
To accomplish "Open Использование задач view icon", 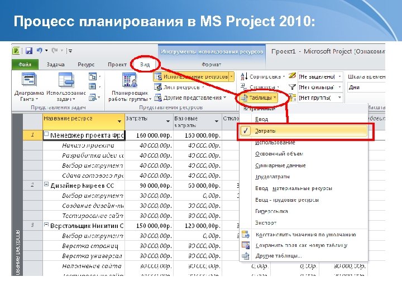I will click(x=66, y=80).
